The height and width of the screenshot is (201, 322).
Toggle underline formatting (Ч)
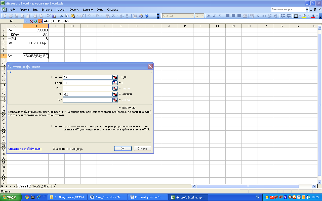pyautogui.click(x=220, y=16)
